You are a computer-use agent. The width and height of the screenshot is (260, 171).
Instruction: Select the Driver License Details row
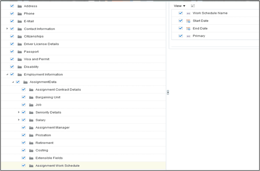[83, 44]
